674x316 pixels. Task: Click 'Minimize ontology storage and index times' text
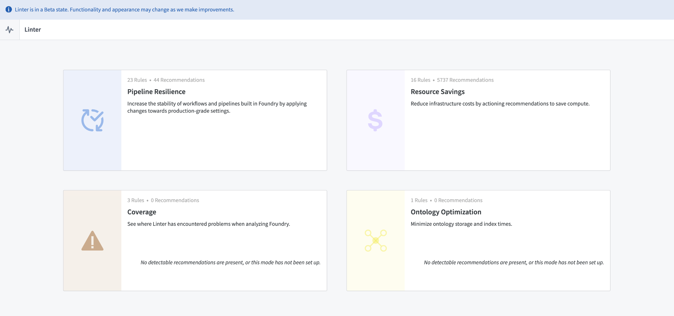coord(461,224)
